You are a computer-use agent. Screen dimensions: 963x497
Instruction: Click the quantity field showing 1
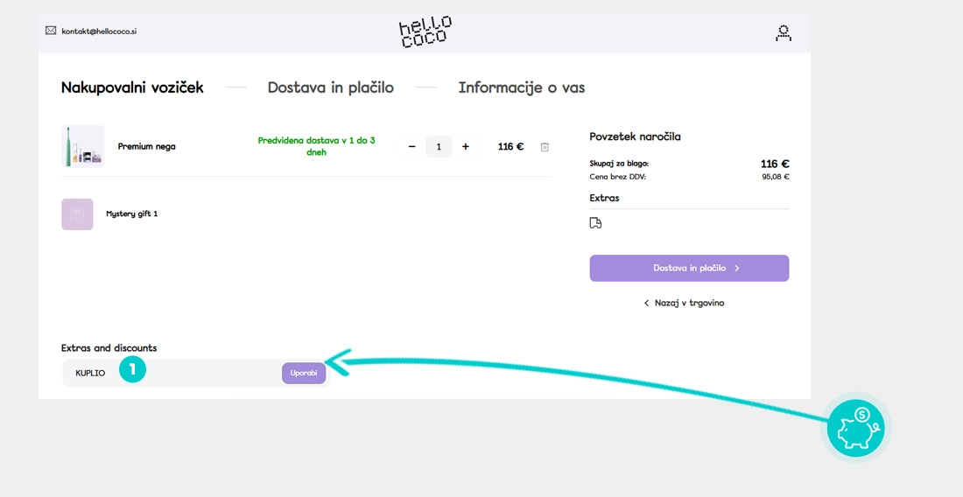pyautogui.click(x=439, y=147)
